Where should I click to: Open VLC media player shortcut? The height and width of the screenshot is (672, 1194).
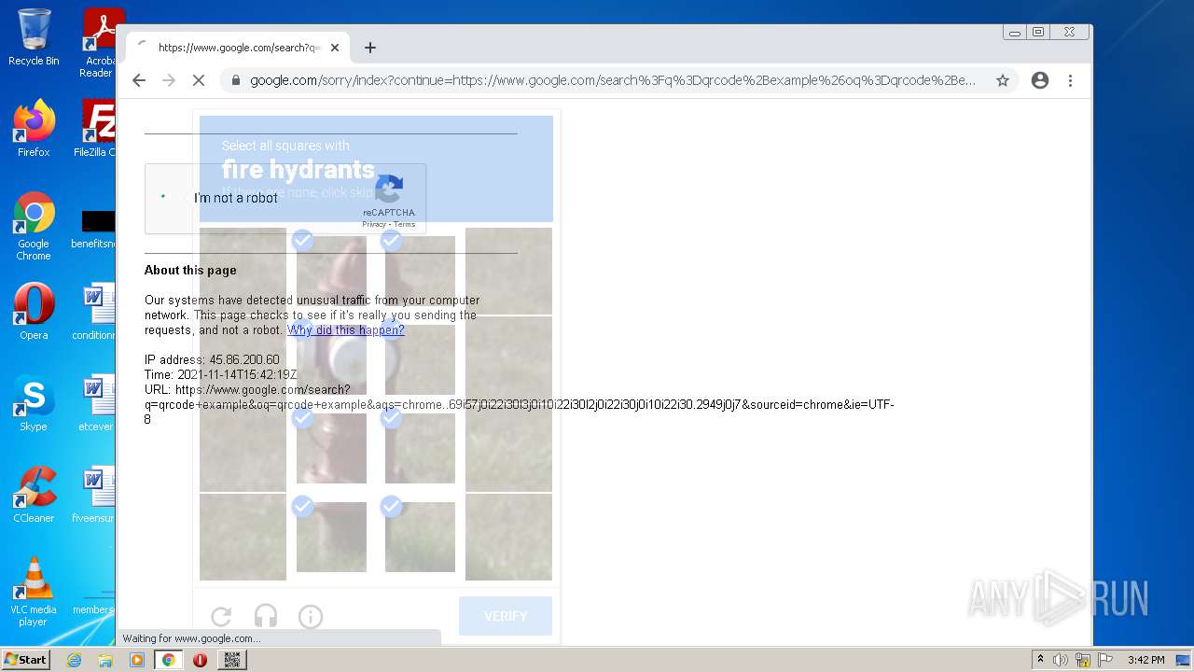coord(34,592)
